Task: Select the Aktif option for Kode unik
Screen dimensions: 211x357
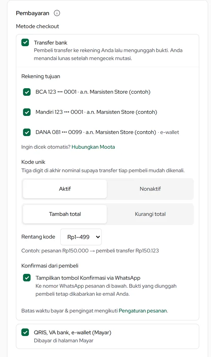Action: tap(65, 189)
